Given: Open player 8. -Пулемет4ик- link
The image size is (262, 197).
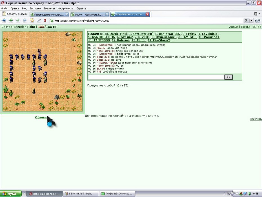Looking at the screenshot, I should pos(163,37).
